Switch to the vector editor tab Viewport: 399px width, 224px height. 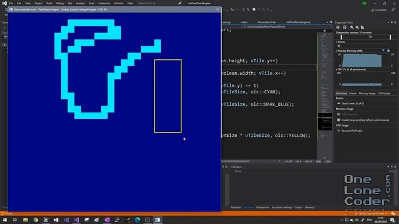(244, 22)
